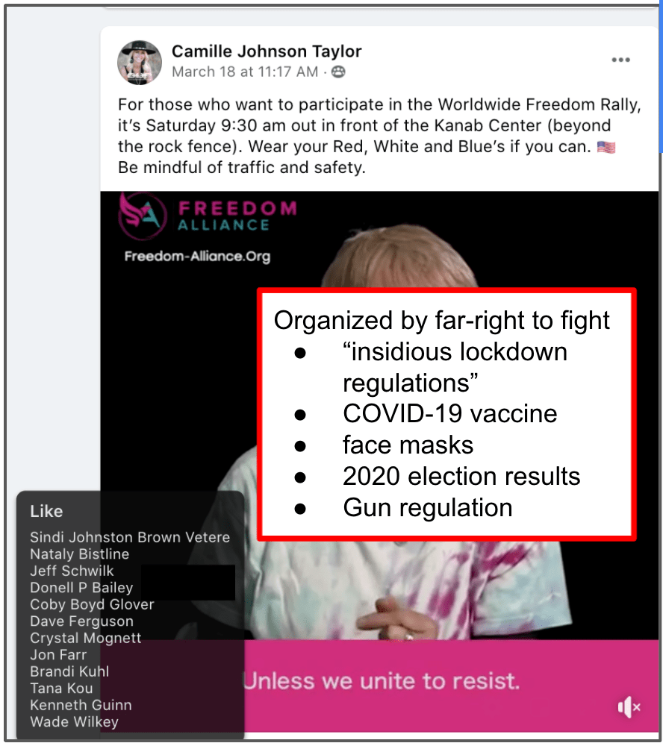The height and width of the screenshot is (746, 663).
Task: Click the Freedom Alliance logo emblem
Action: (x=143, y=216)
